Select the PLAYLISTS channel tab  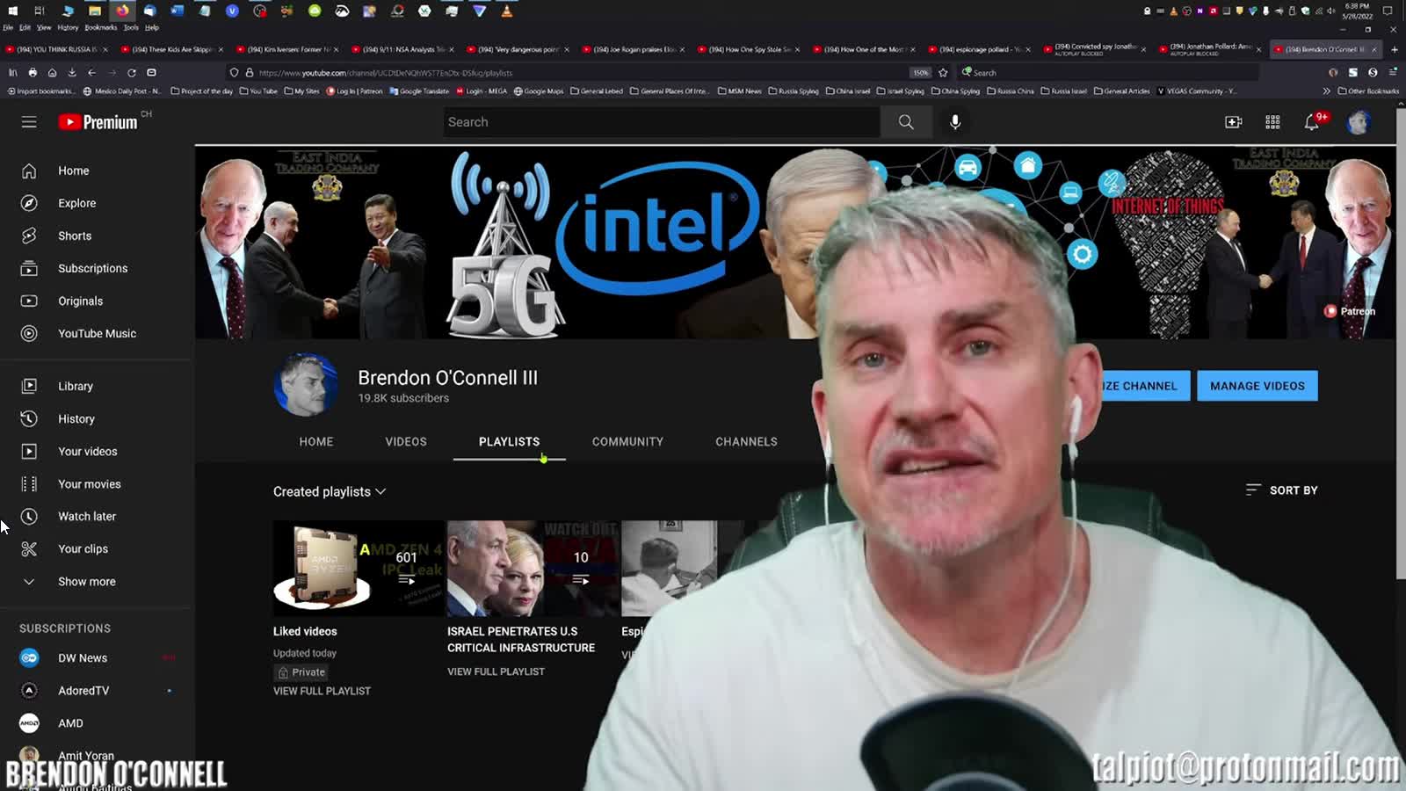(510, 441)
